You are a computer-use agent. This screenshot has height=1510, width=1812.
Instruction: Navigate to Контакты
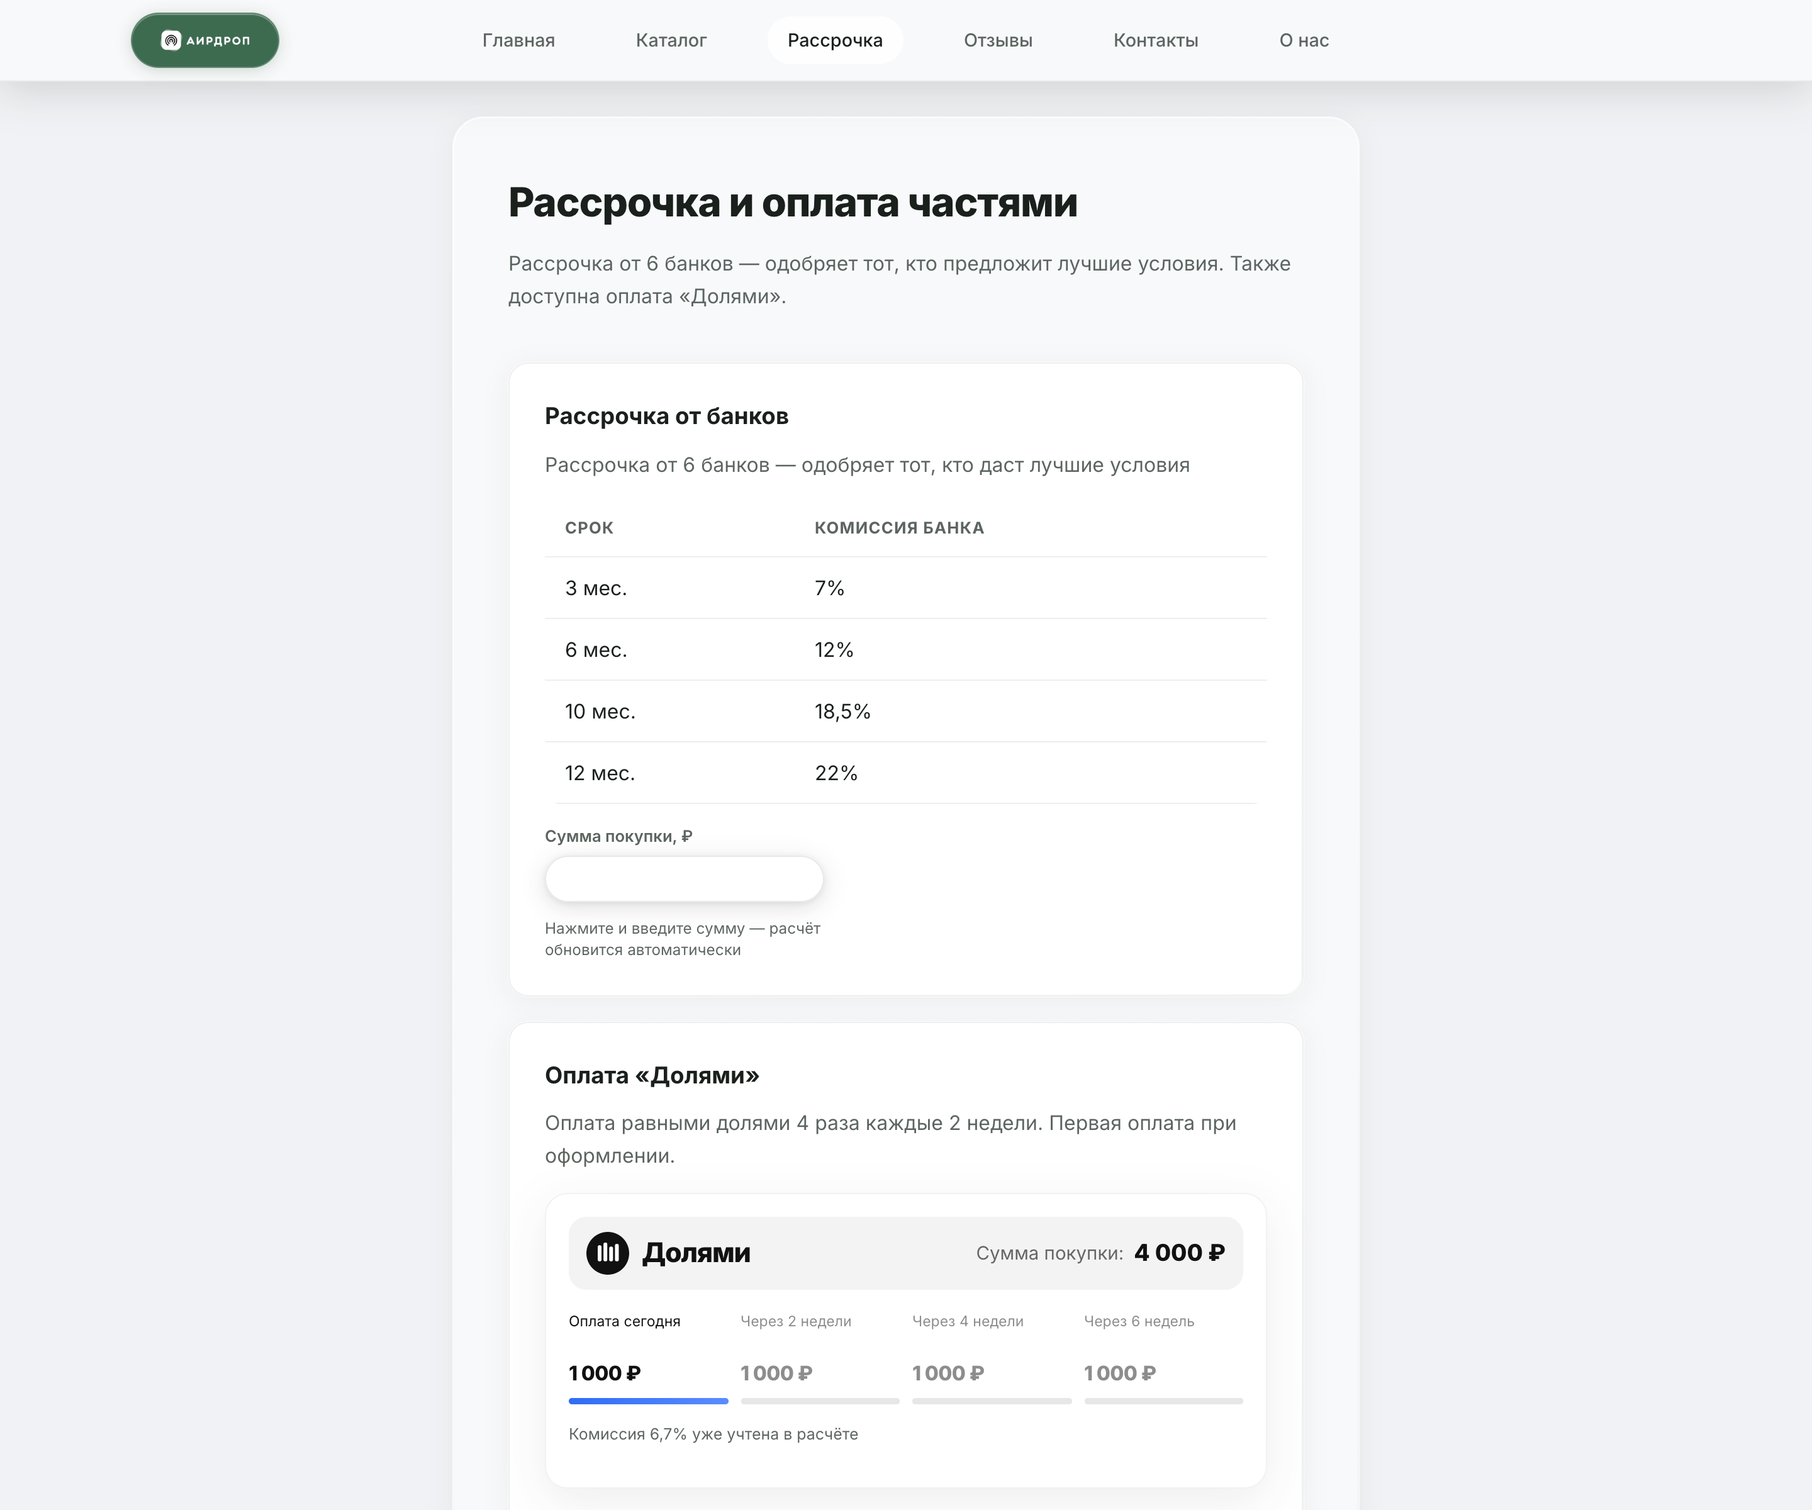click(x=1155, y=40)
